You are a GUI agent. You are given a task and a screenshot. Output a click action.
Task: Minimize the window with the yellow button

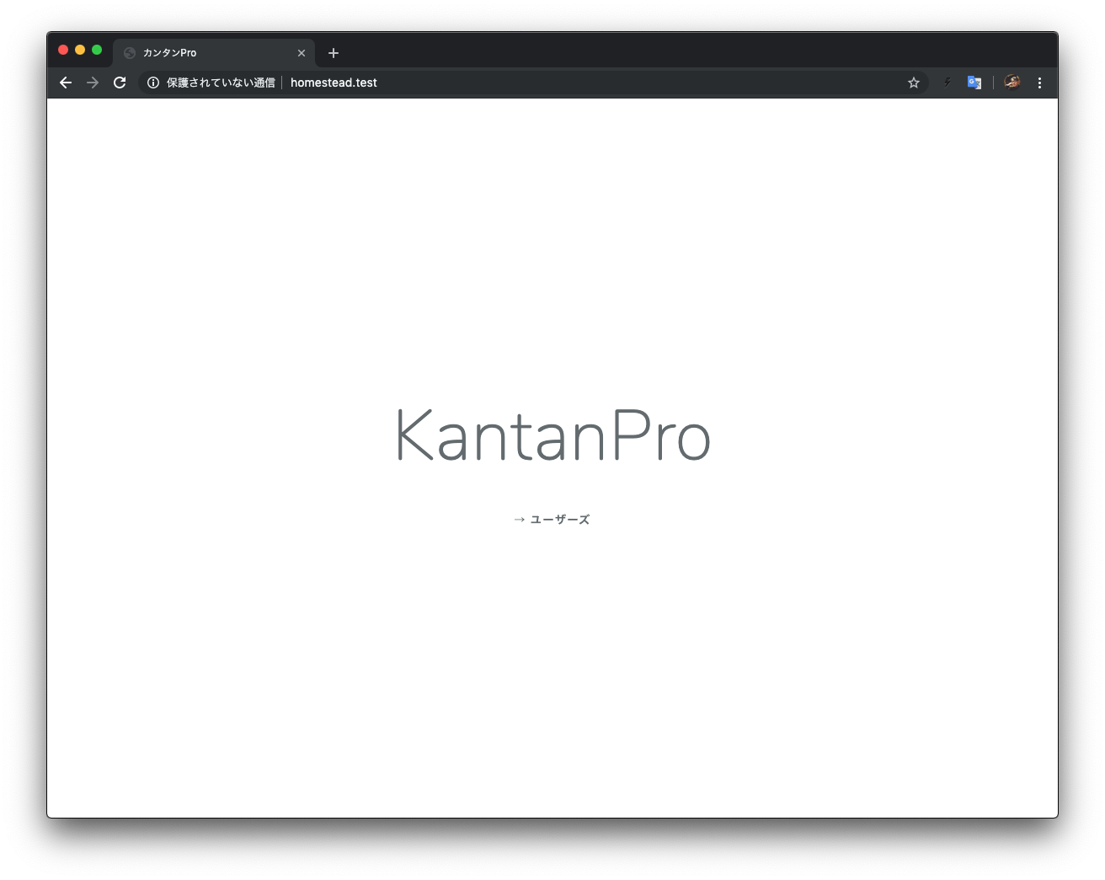tap(80, 50)
